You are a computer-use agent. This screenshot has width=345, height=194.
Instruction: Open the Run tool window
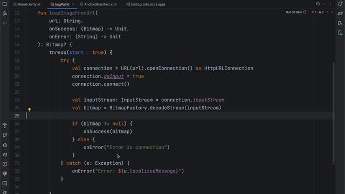pyautogui.click(x=5, y=135)
